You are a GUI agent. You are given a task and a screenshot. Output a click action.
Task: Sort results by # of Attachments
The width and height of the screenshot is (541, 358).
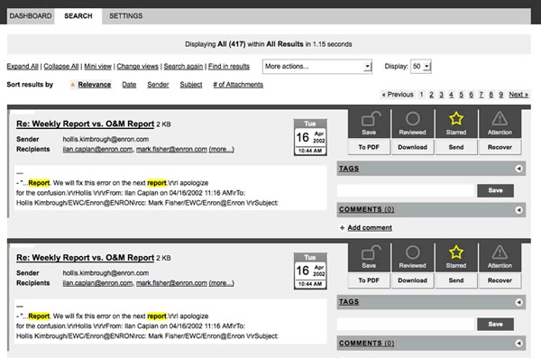[x=238, y=85]
